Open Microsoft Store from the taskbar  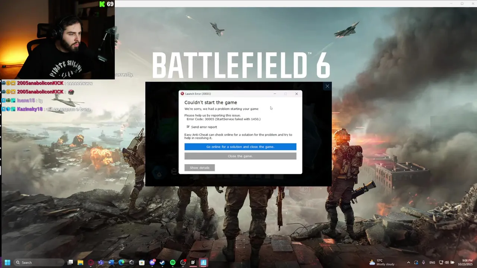(x=142, y=262)
